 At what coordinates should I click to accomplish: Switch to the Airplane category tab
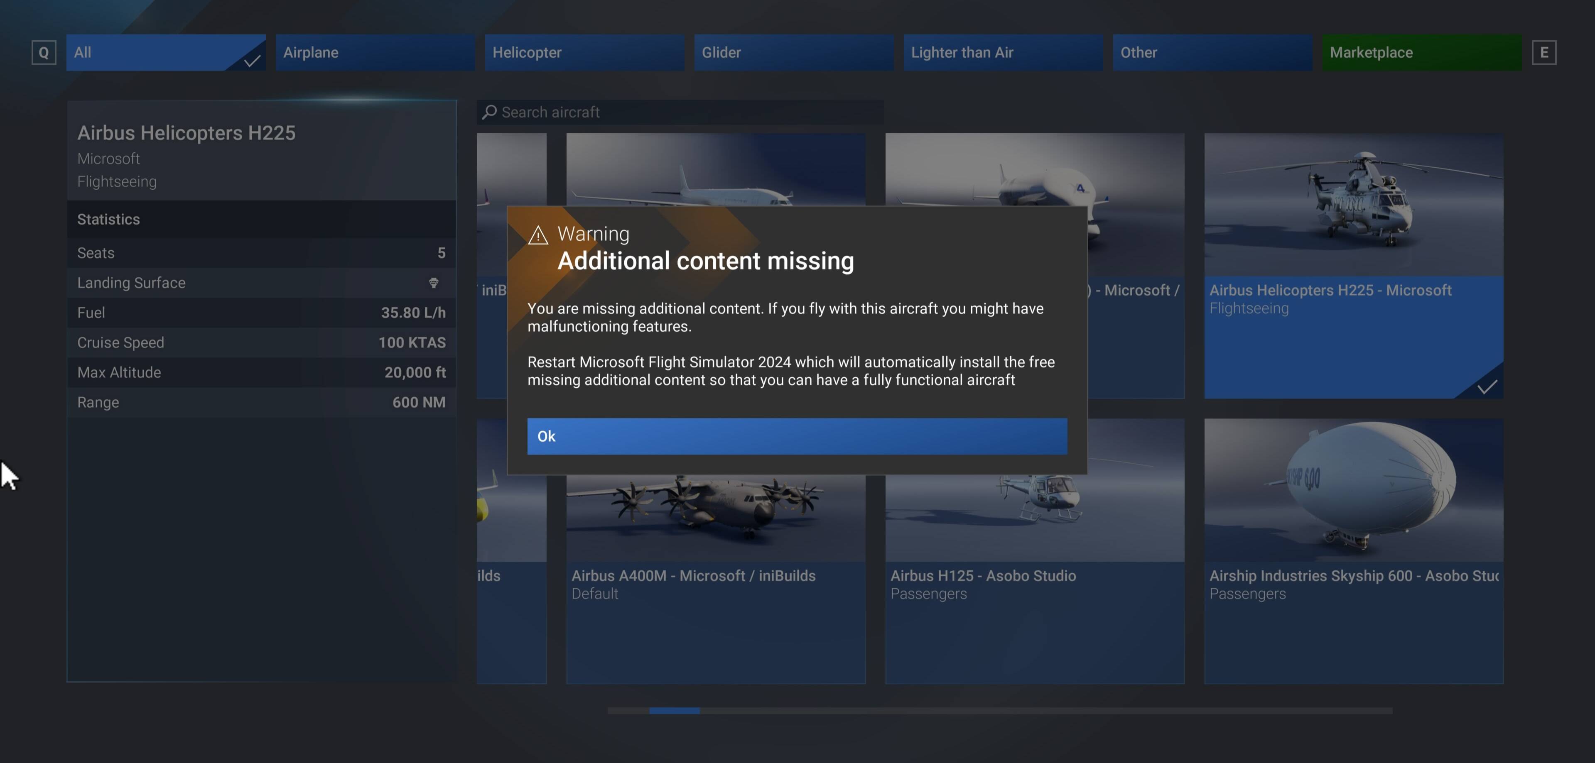[x=375, y=53]
